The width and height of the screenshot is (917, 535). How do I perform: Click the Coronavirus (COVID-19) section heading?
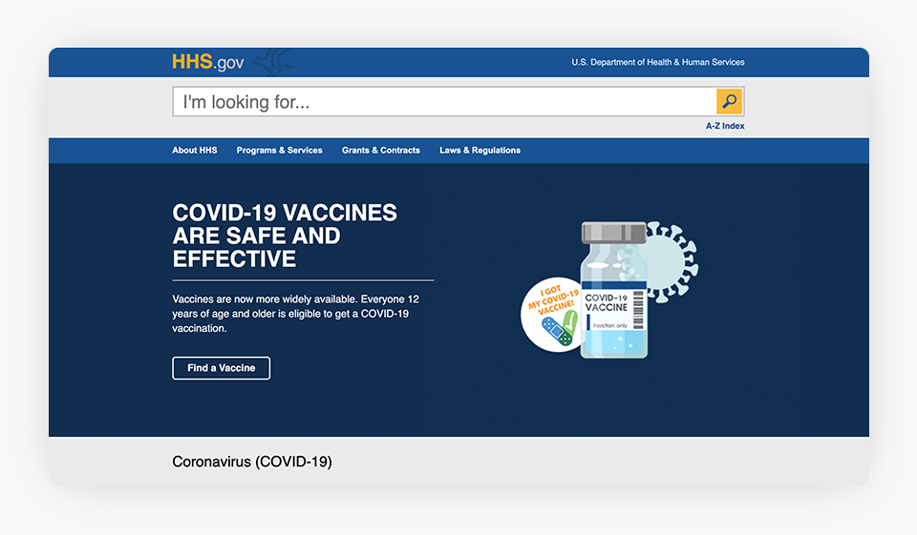(x=252, y=462)
